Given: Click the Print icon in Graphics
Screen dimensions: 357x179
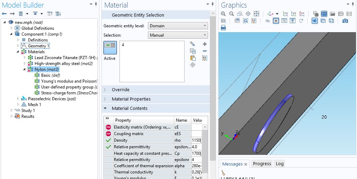Looking at the screenshot, I should [223, 28].
